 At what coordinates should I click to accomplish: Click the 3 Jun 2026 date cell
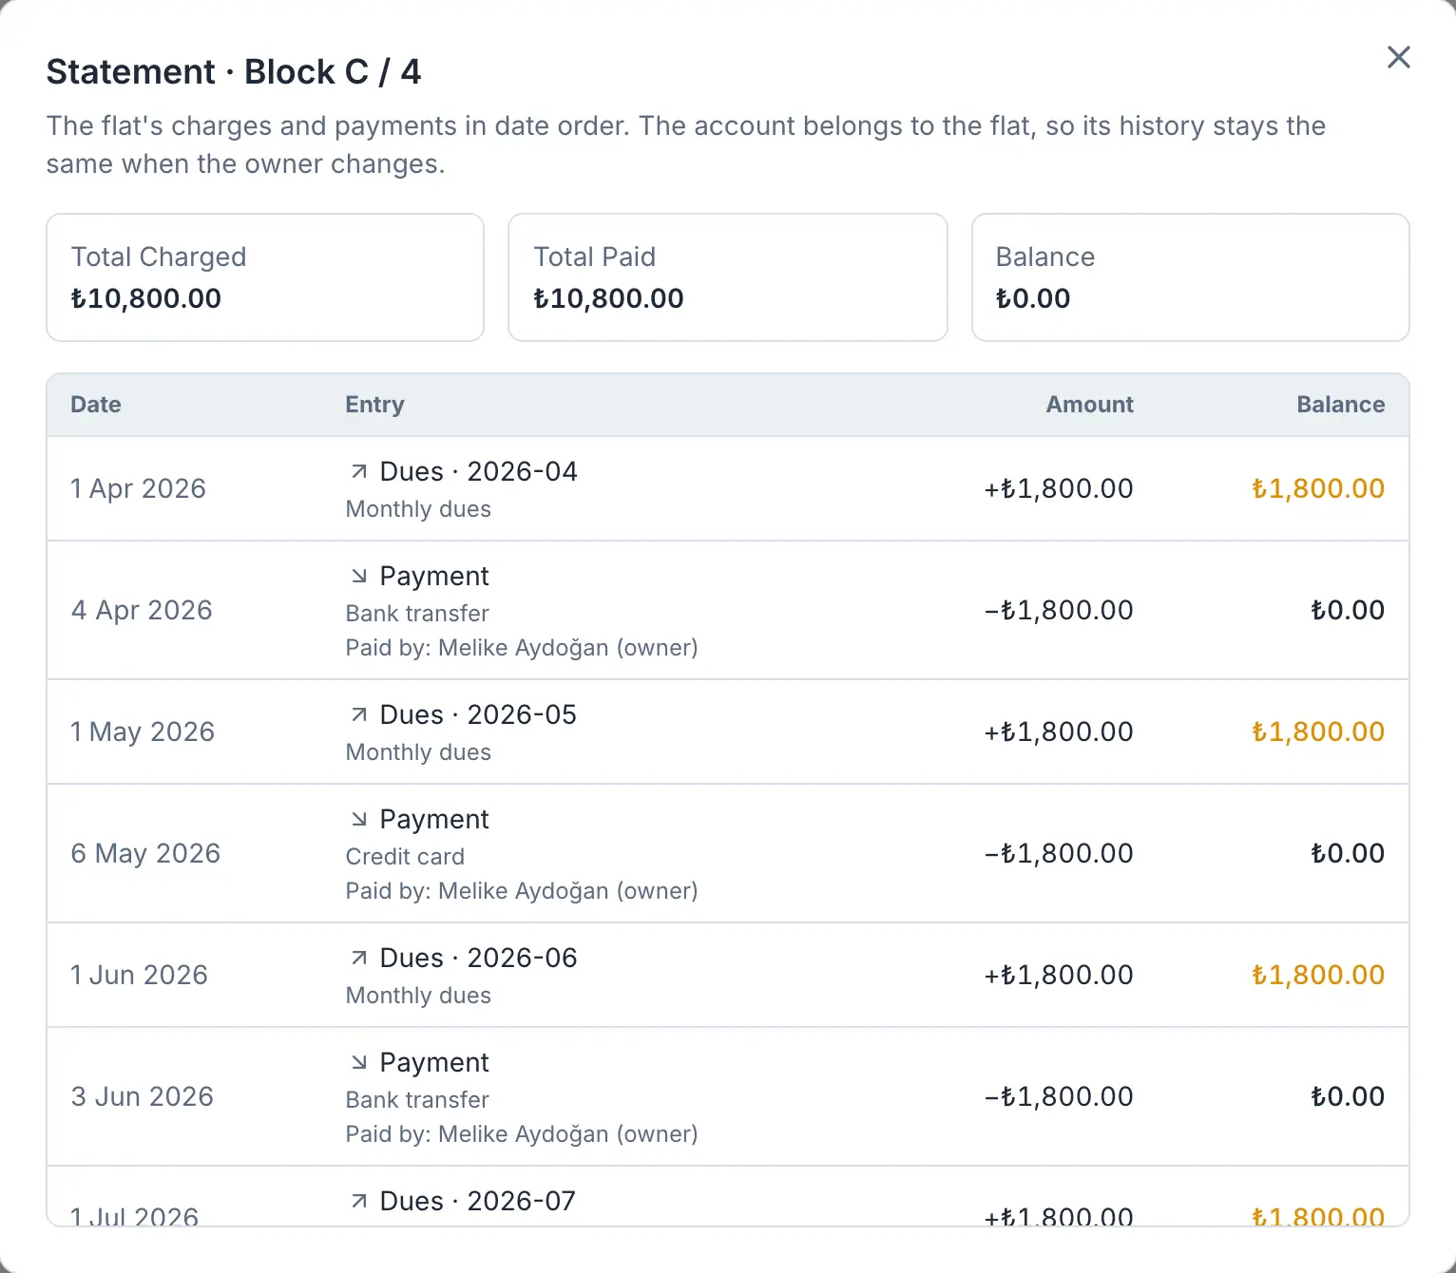(x=142, y=1096)
